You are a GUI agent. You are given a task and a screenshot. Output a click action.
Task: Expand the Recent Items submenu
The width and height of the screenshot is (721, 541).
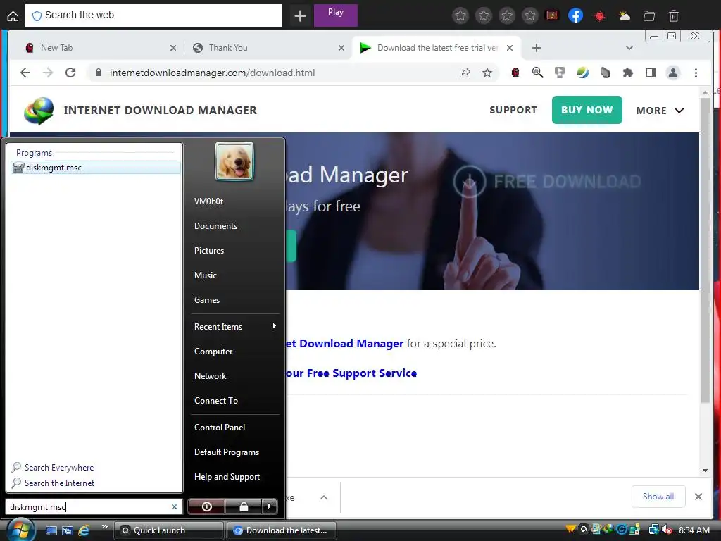click(234, 327)
